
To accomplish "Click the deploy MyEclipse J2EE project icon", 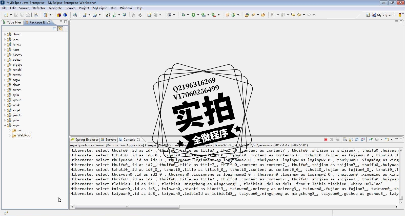I will pos(108,15).
